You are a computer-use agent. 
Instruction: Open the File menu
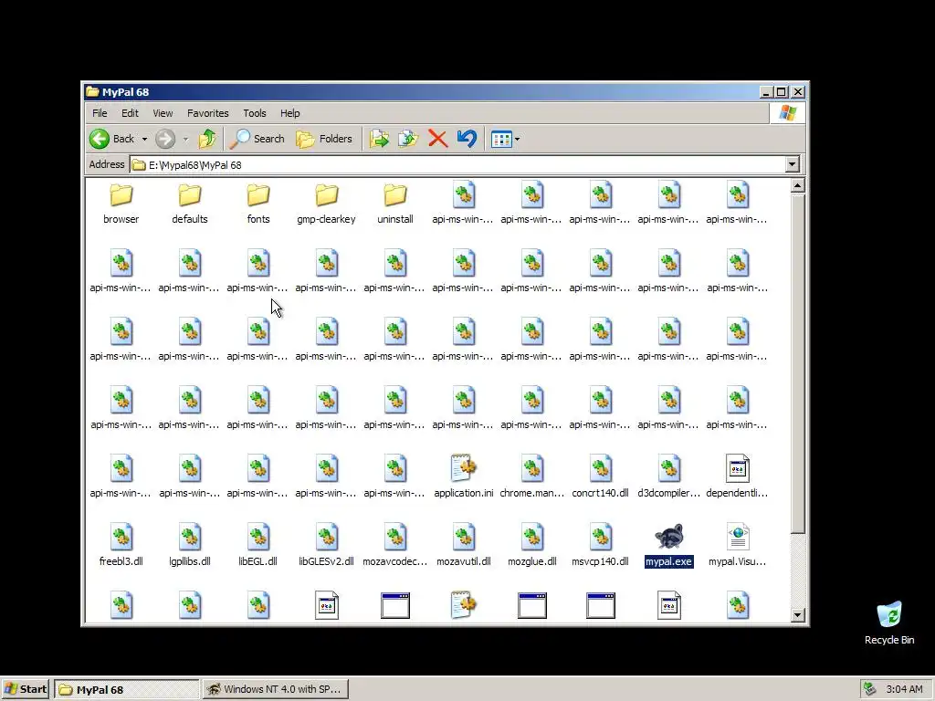tap(100, 112)
